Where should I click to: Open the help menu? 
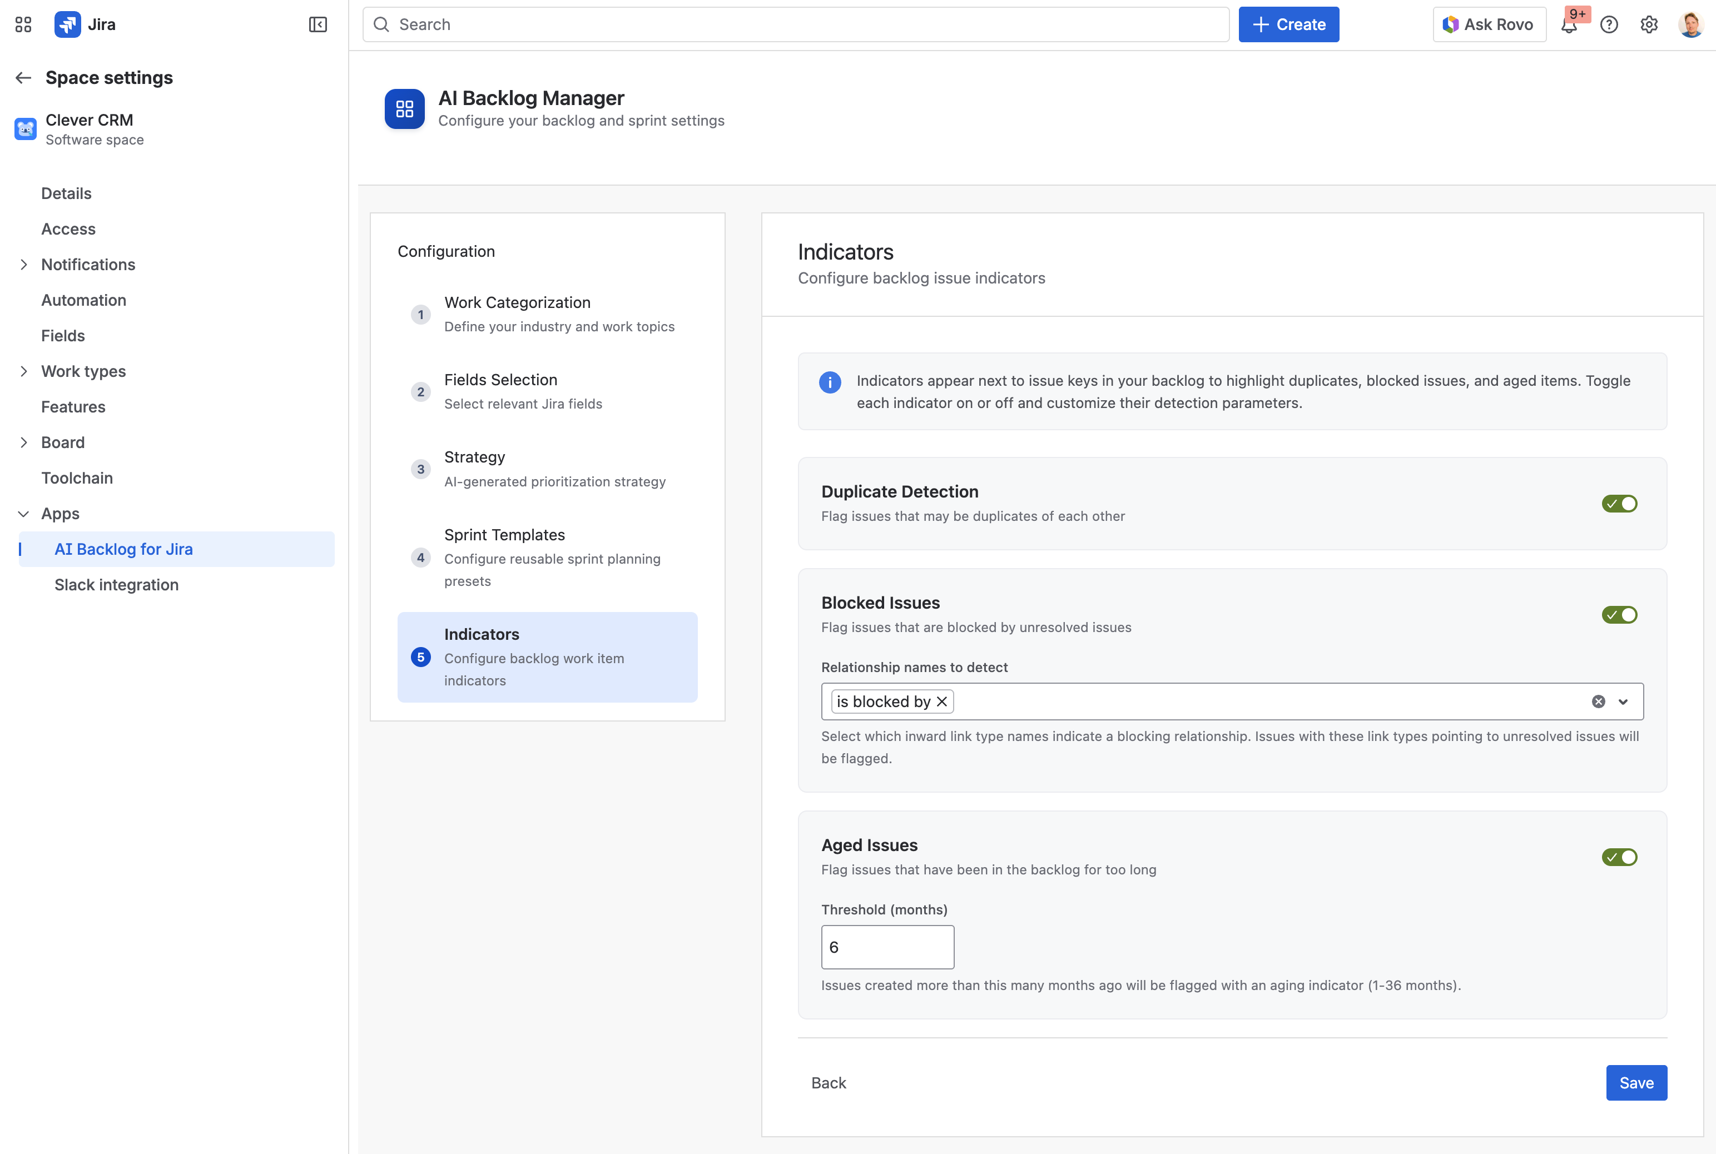coord(1609,24)
